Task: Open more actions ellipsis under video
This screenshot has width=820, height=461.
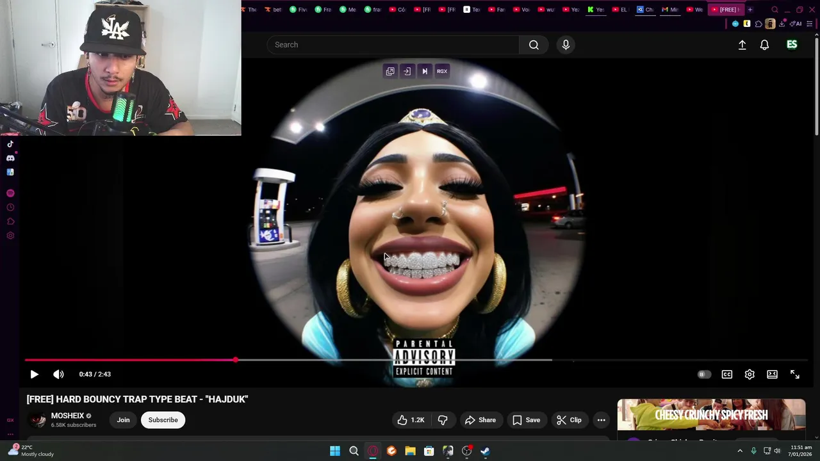Action: click(x=601, y=420)
